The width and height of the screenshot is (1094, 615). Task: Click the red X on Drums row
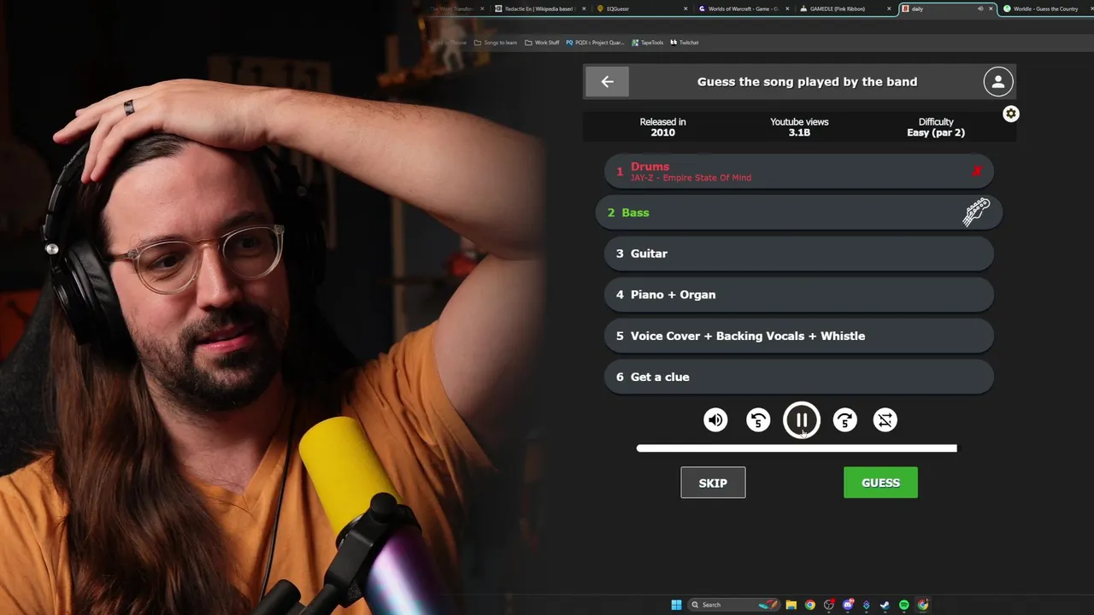point(977,172)
